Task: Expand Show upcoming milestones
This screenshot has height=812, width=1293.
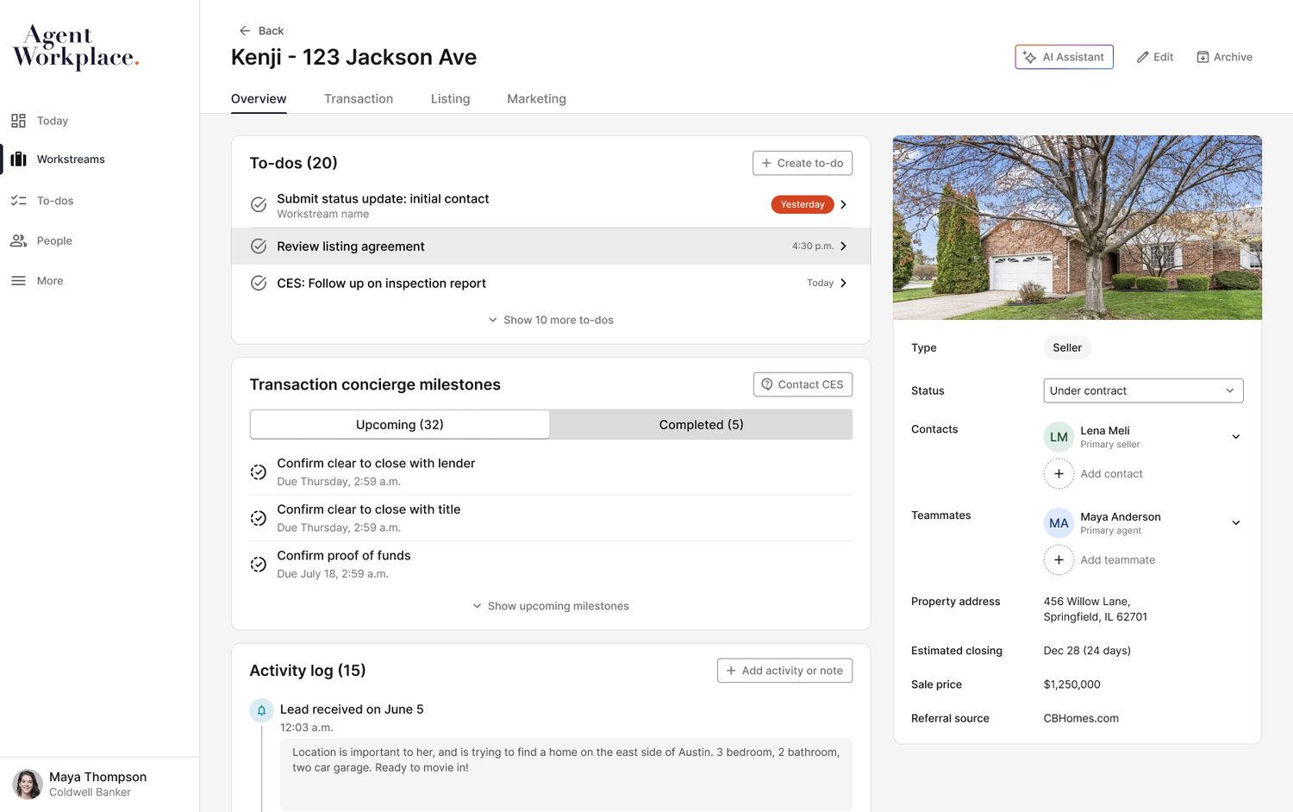Action: tap(551, 606)
